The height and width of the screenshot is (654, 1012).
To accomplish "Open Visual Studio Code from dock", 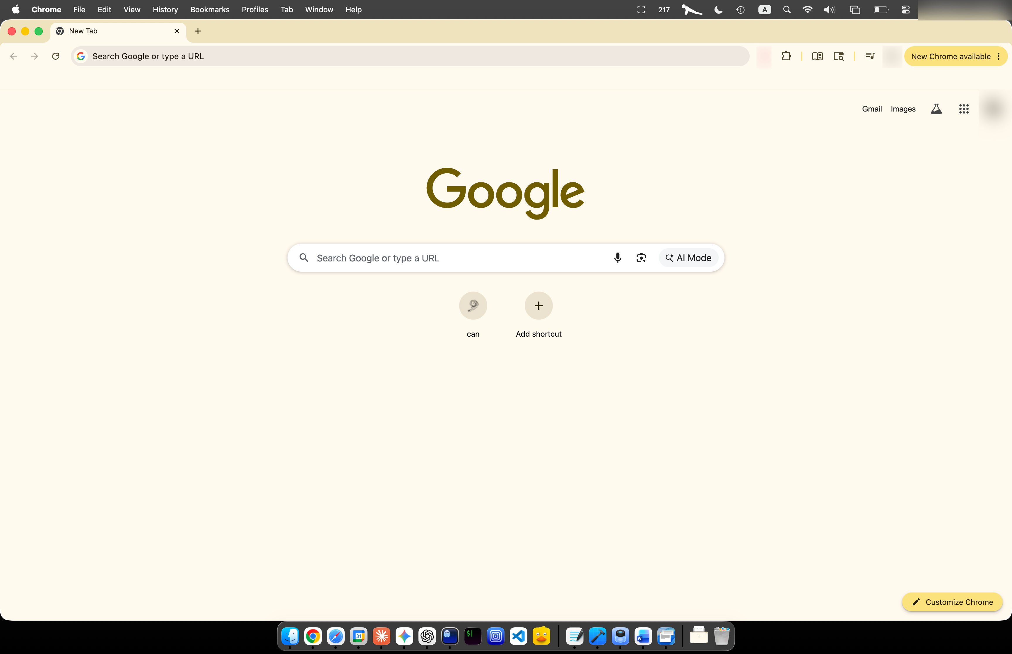I will 518,636.
